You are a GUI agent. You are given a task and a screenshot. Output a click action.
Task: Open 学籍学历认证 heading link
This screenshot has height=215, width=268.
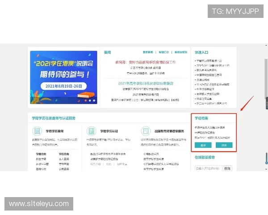pyautogui.click(x=109, y=131)
